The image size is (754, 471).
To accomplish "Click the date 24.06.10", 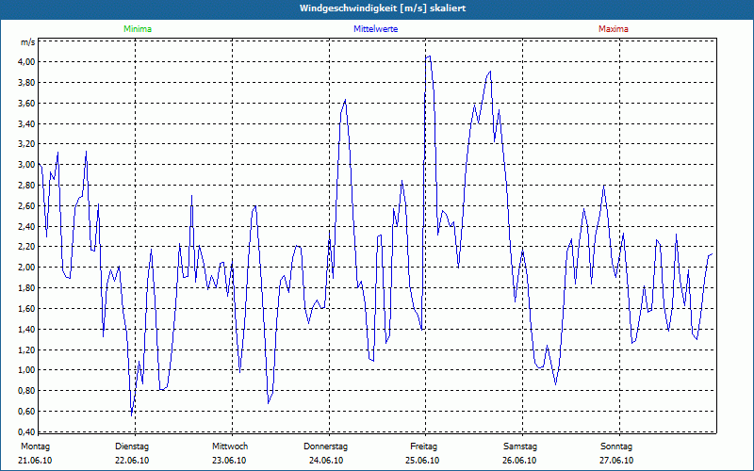I will pos(326,461).
